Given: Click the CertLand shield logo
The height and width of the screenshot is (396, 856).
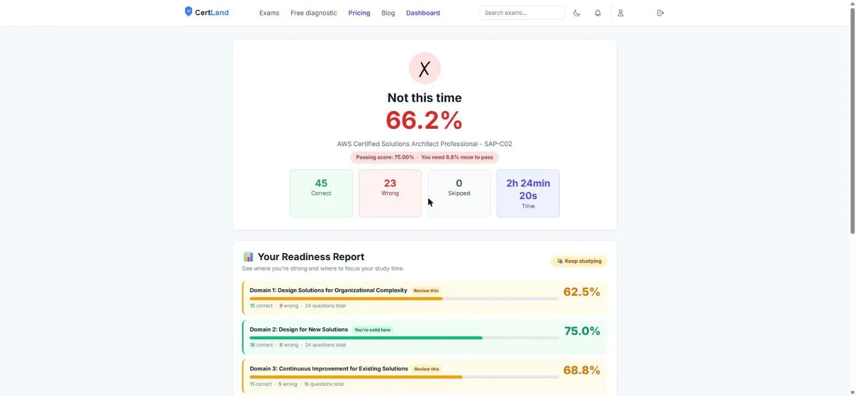Looking at the screenshot, I should 188,11.
